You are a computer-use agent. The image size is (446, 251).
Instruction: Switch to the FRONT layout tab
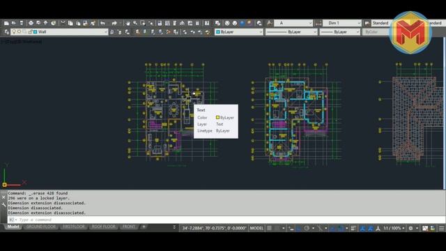(129, 227)
